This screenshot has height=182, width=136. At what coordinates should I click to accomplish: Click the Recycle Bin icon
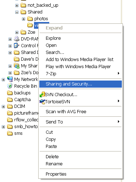click(x=10, y=86)
